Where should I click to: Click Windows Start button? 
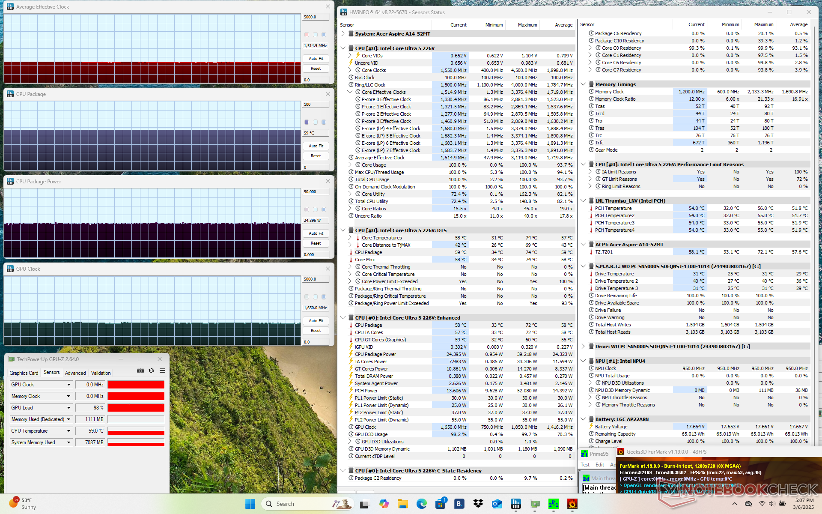click(x=250, y=504)
